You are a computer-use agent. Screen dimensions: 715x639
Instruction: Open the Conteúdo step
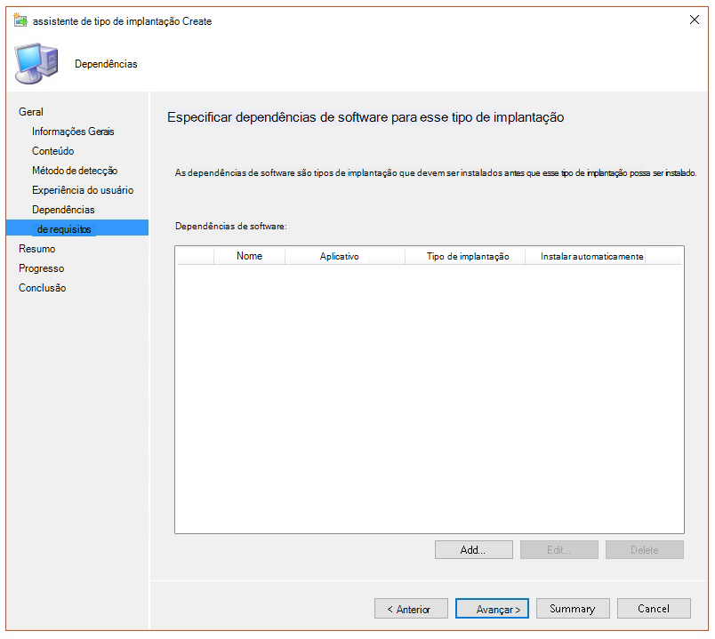52,151
